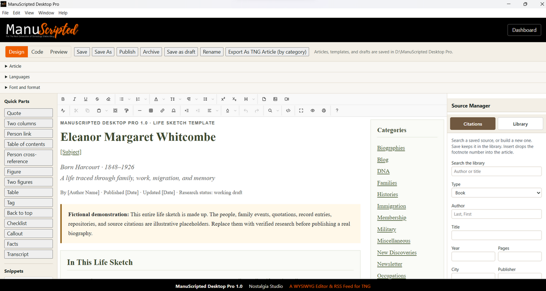The width and height of the screenshot is (546, 291).
Task: Click the insert file icon
Action: (x=264, y=99)
